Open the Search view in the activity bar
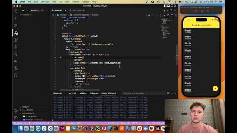 pos(16,18)
